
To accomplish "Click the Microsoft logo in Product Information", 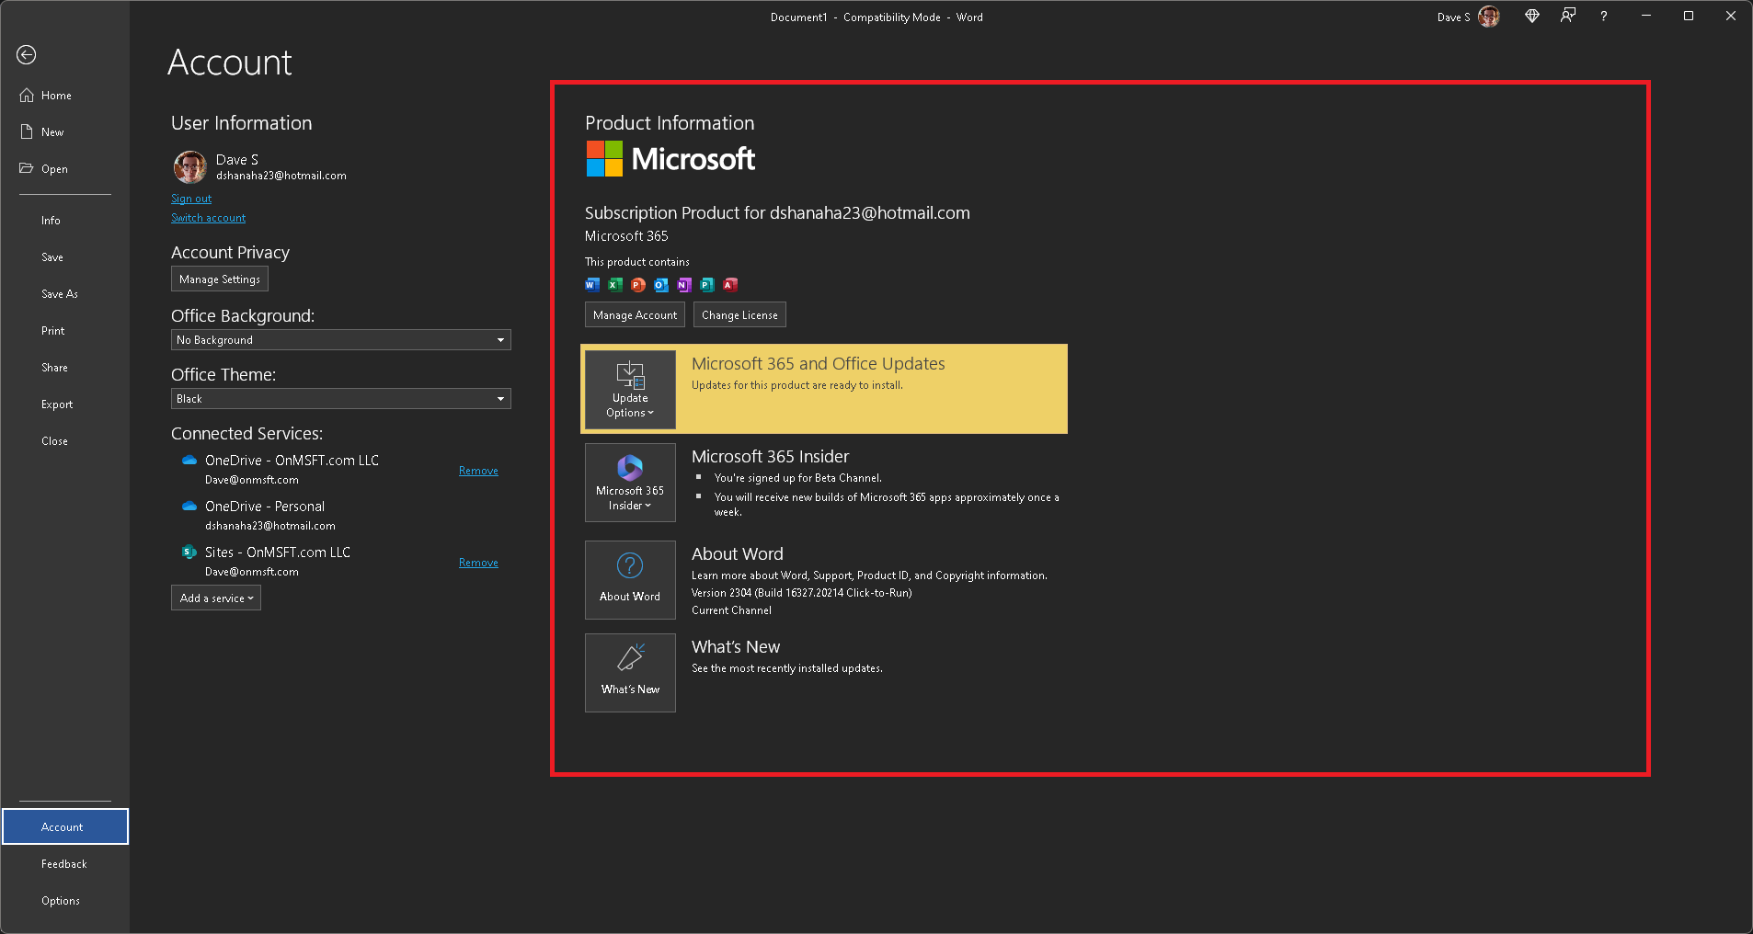I will click(670, 159).
